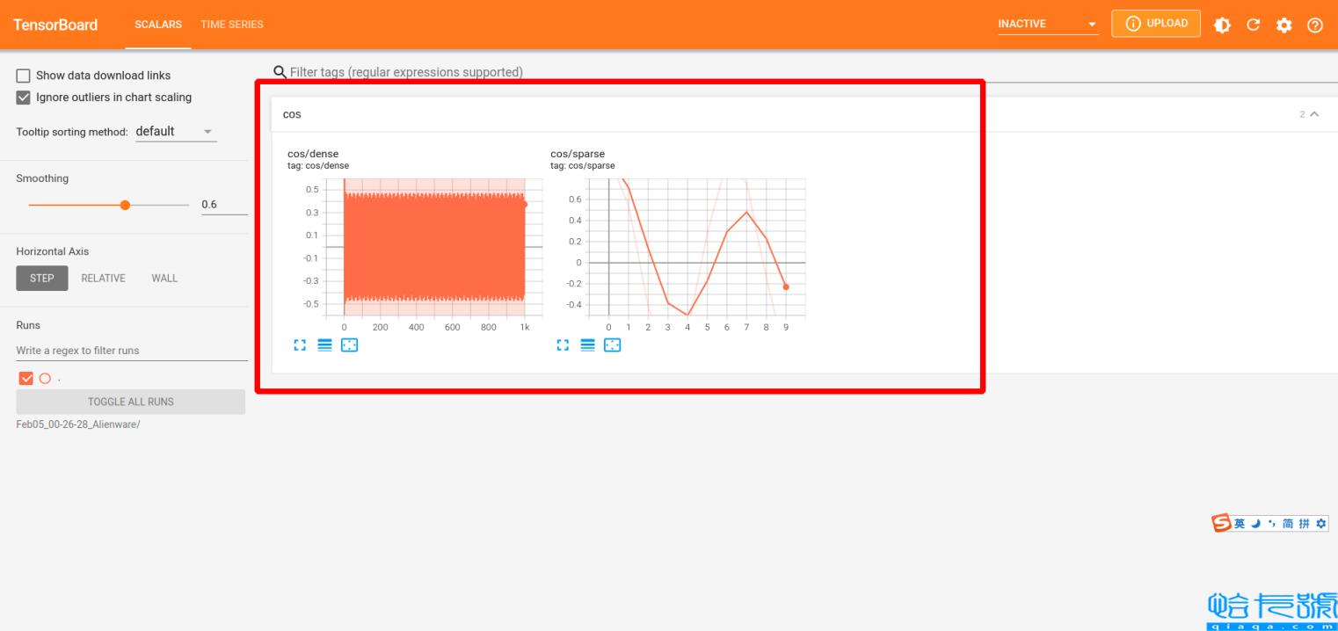Uncheck the run checkbox under Runs

[25, 379]
